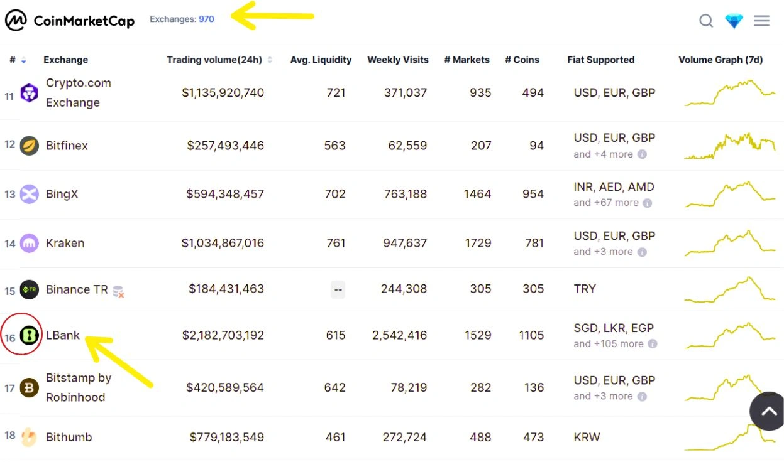
Task: Click info icon beside Kraken +3 more
Action: pyautogui.click(x=642, y=252)
